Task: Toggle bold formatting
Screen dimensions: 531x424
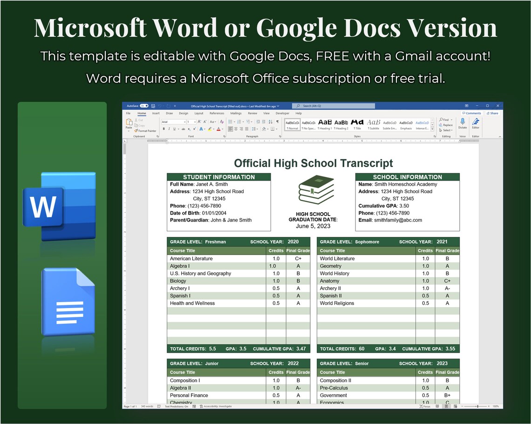Action: pyautogui.click(x=163, y=129)
